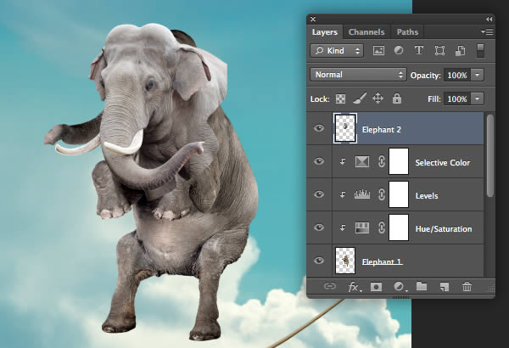Open the Opacity slider arrow

(477, 75)
